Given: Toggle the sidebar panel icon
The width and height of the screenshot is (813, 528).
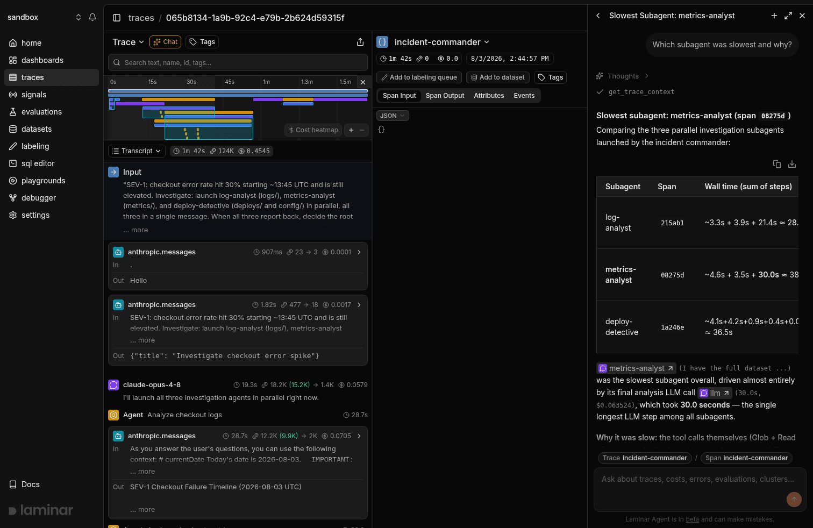Looking at the screenshot, I should [117, 18].
